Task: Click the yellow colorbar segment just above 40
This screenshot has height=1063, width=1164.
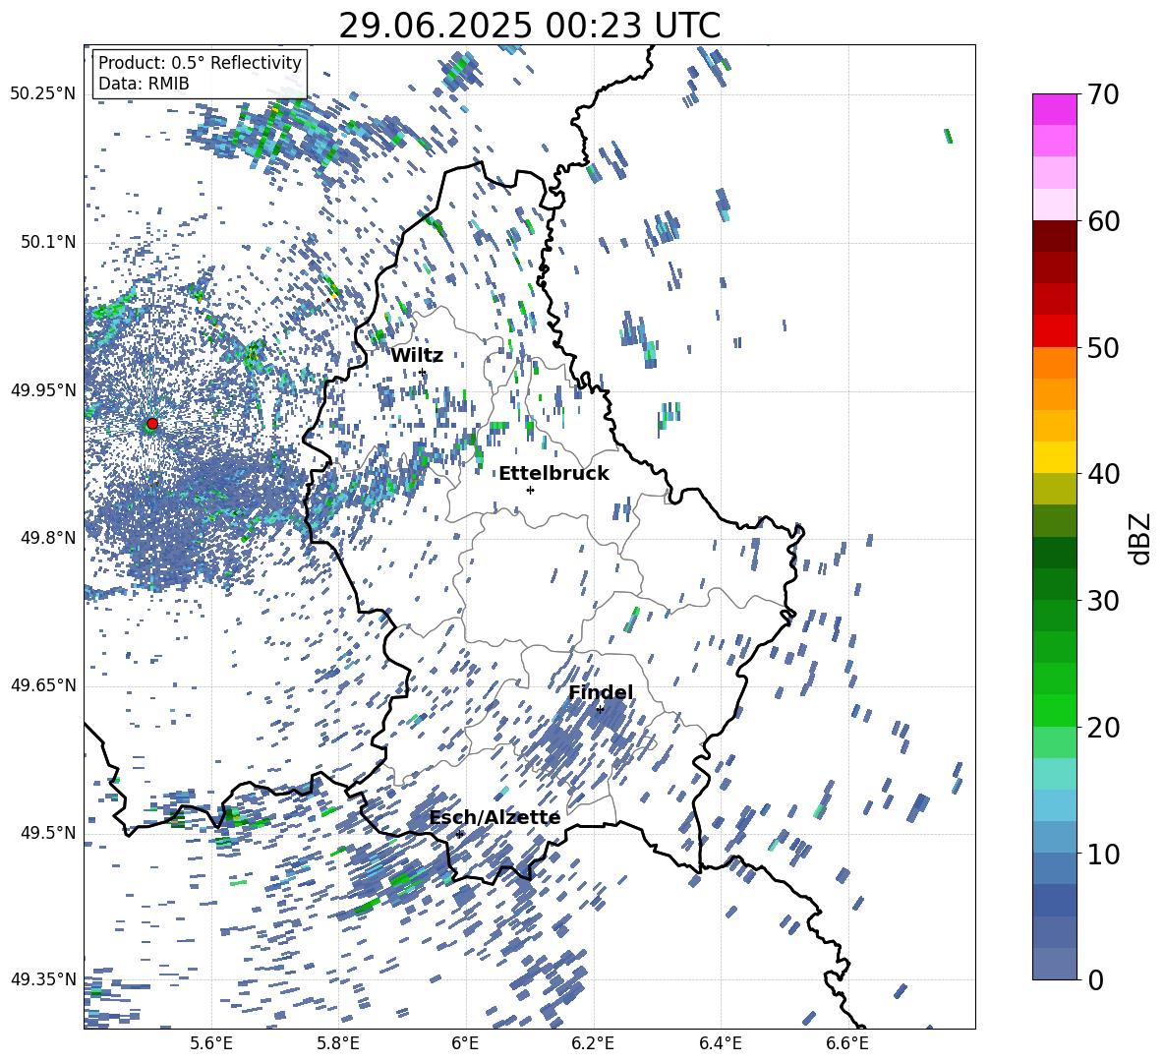Action: click(1055, 457)
